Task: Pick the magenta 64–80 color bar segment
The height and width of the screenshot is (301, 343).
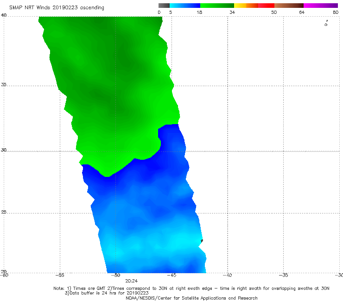Action: coord(321,6)
